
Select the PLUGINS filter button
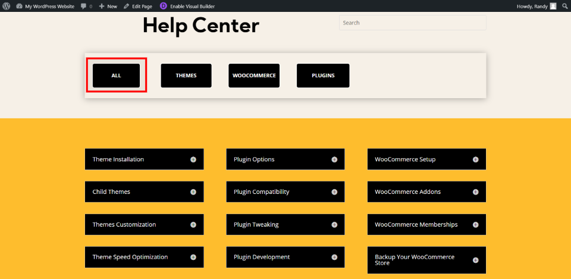click(323, 76)
